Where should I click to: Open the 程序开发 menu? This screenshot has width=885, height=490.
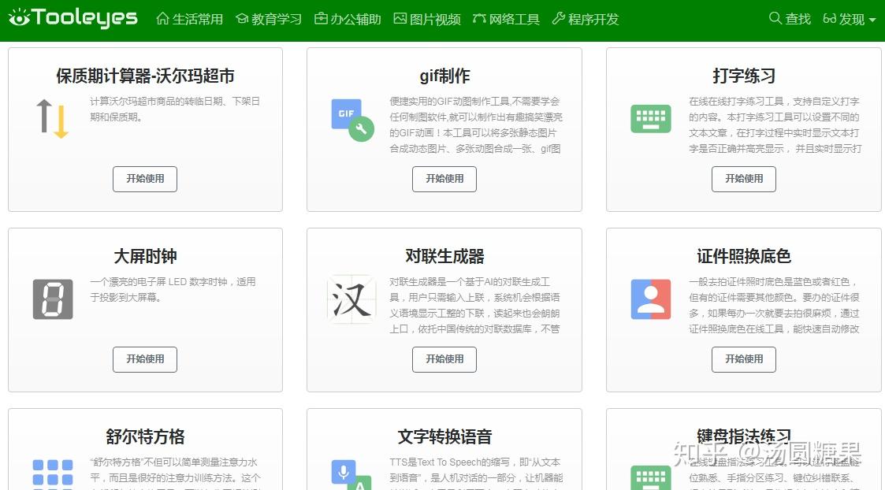pos(586,19)
